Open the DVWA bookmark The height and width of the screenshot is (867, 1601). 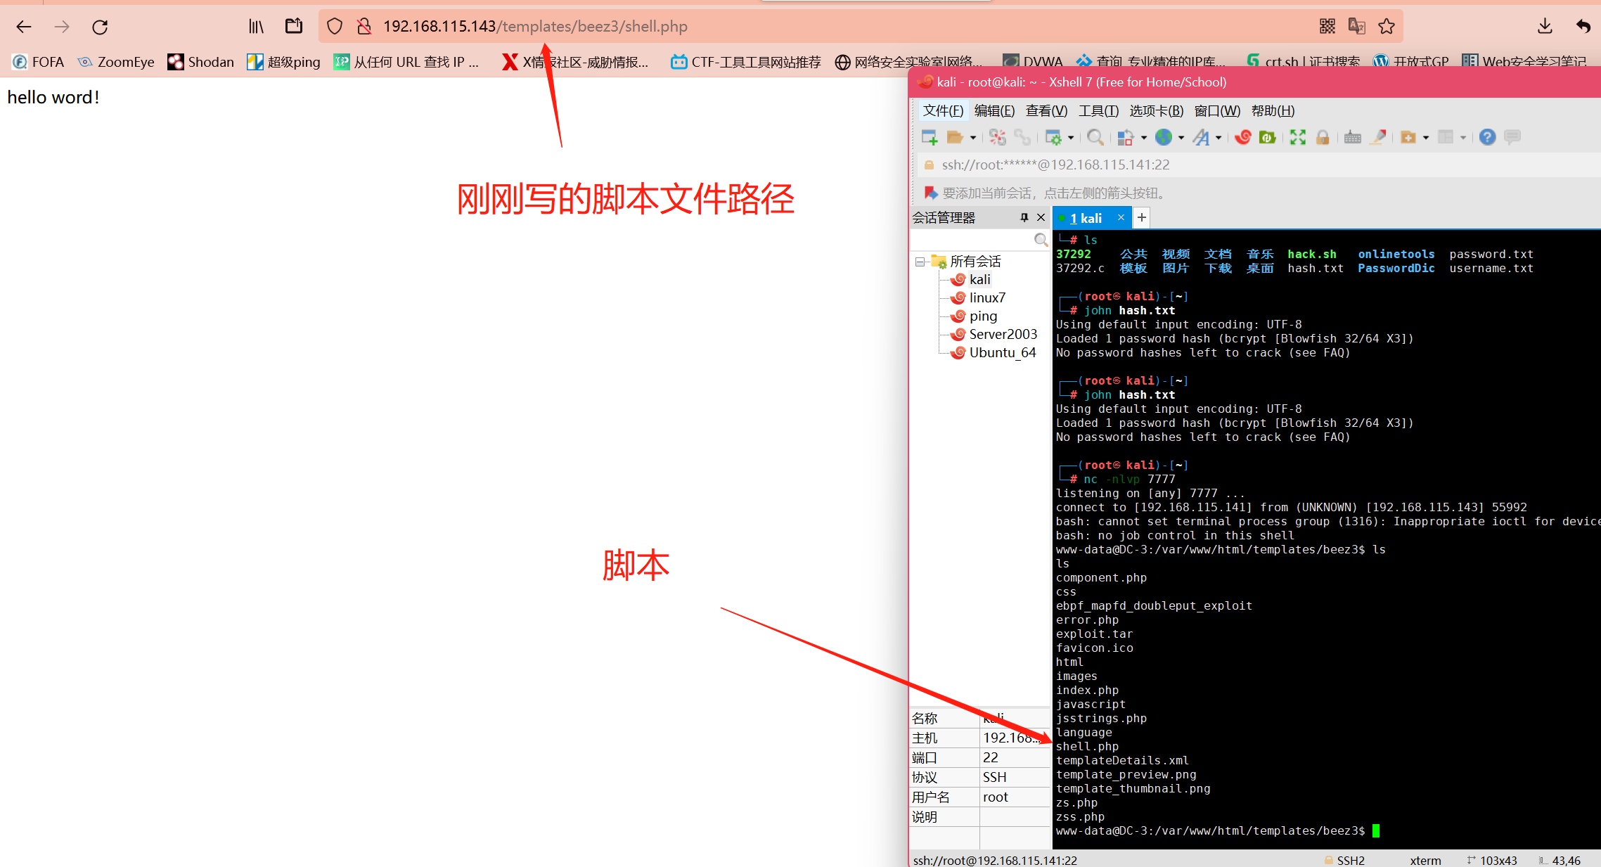tap(1042, 62)
